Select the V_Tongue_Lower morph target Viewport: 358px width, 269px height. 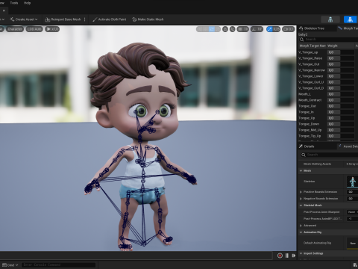311,76
